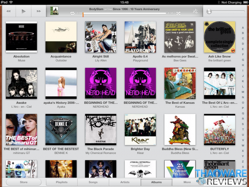249x187 pixels.
Task: Switch to the Artists tab
Action: pos(125,182)
